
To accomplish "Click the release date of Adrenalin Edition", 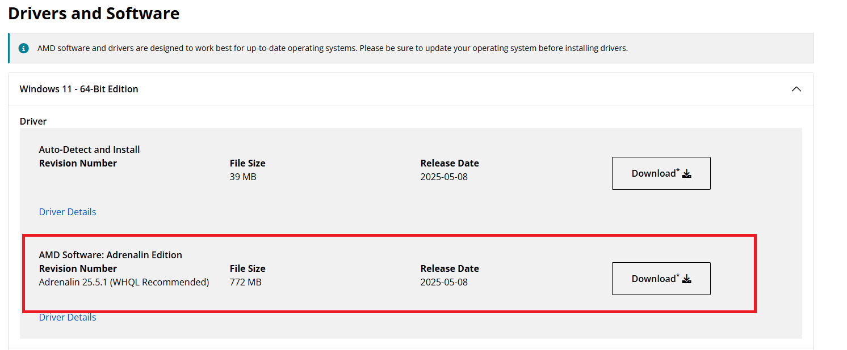I will tap(444, 282).
